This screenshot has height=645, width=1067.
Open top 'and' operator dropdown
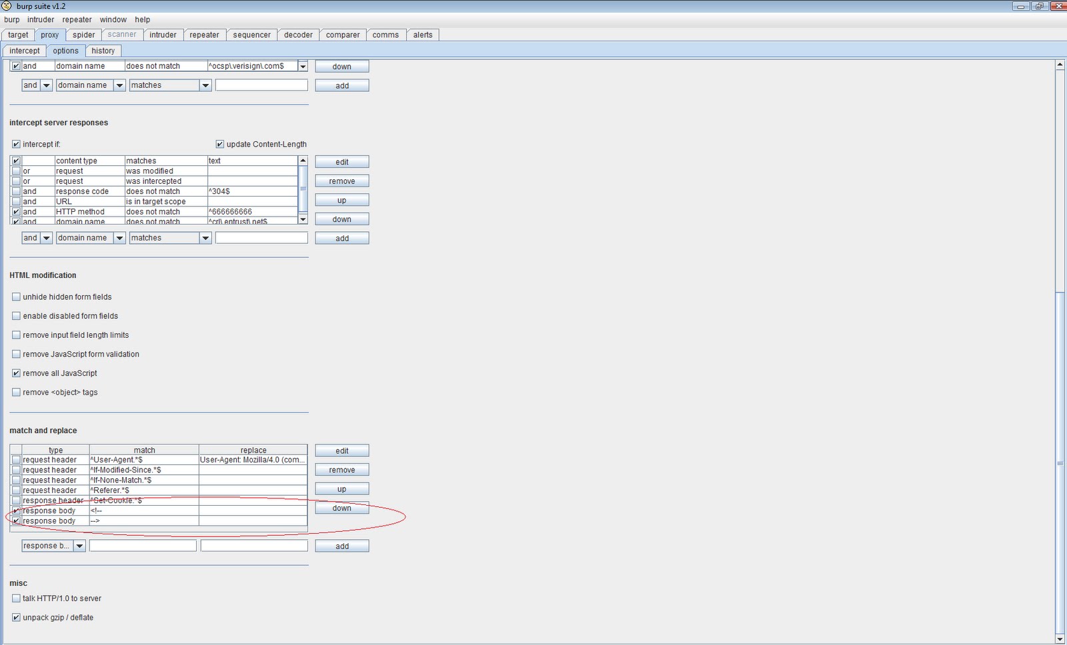tap(46, 85)
